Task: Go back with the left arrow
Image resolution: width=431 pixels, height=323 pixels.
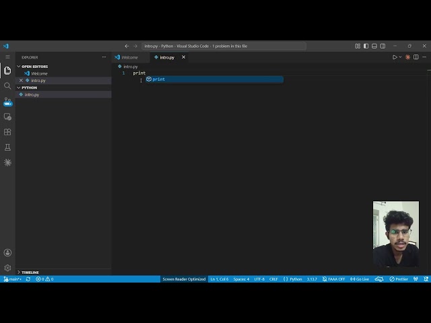Action: pos(127,46)
